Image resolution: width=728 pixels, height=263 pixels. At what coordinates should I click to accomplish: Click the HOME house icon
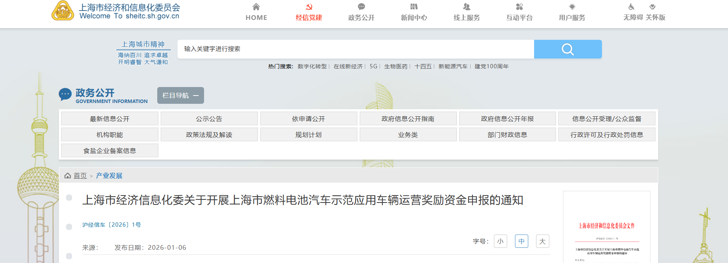pos(256,7)
